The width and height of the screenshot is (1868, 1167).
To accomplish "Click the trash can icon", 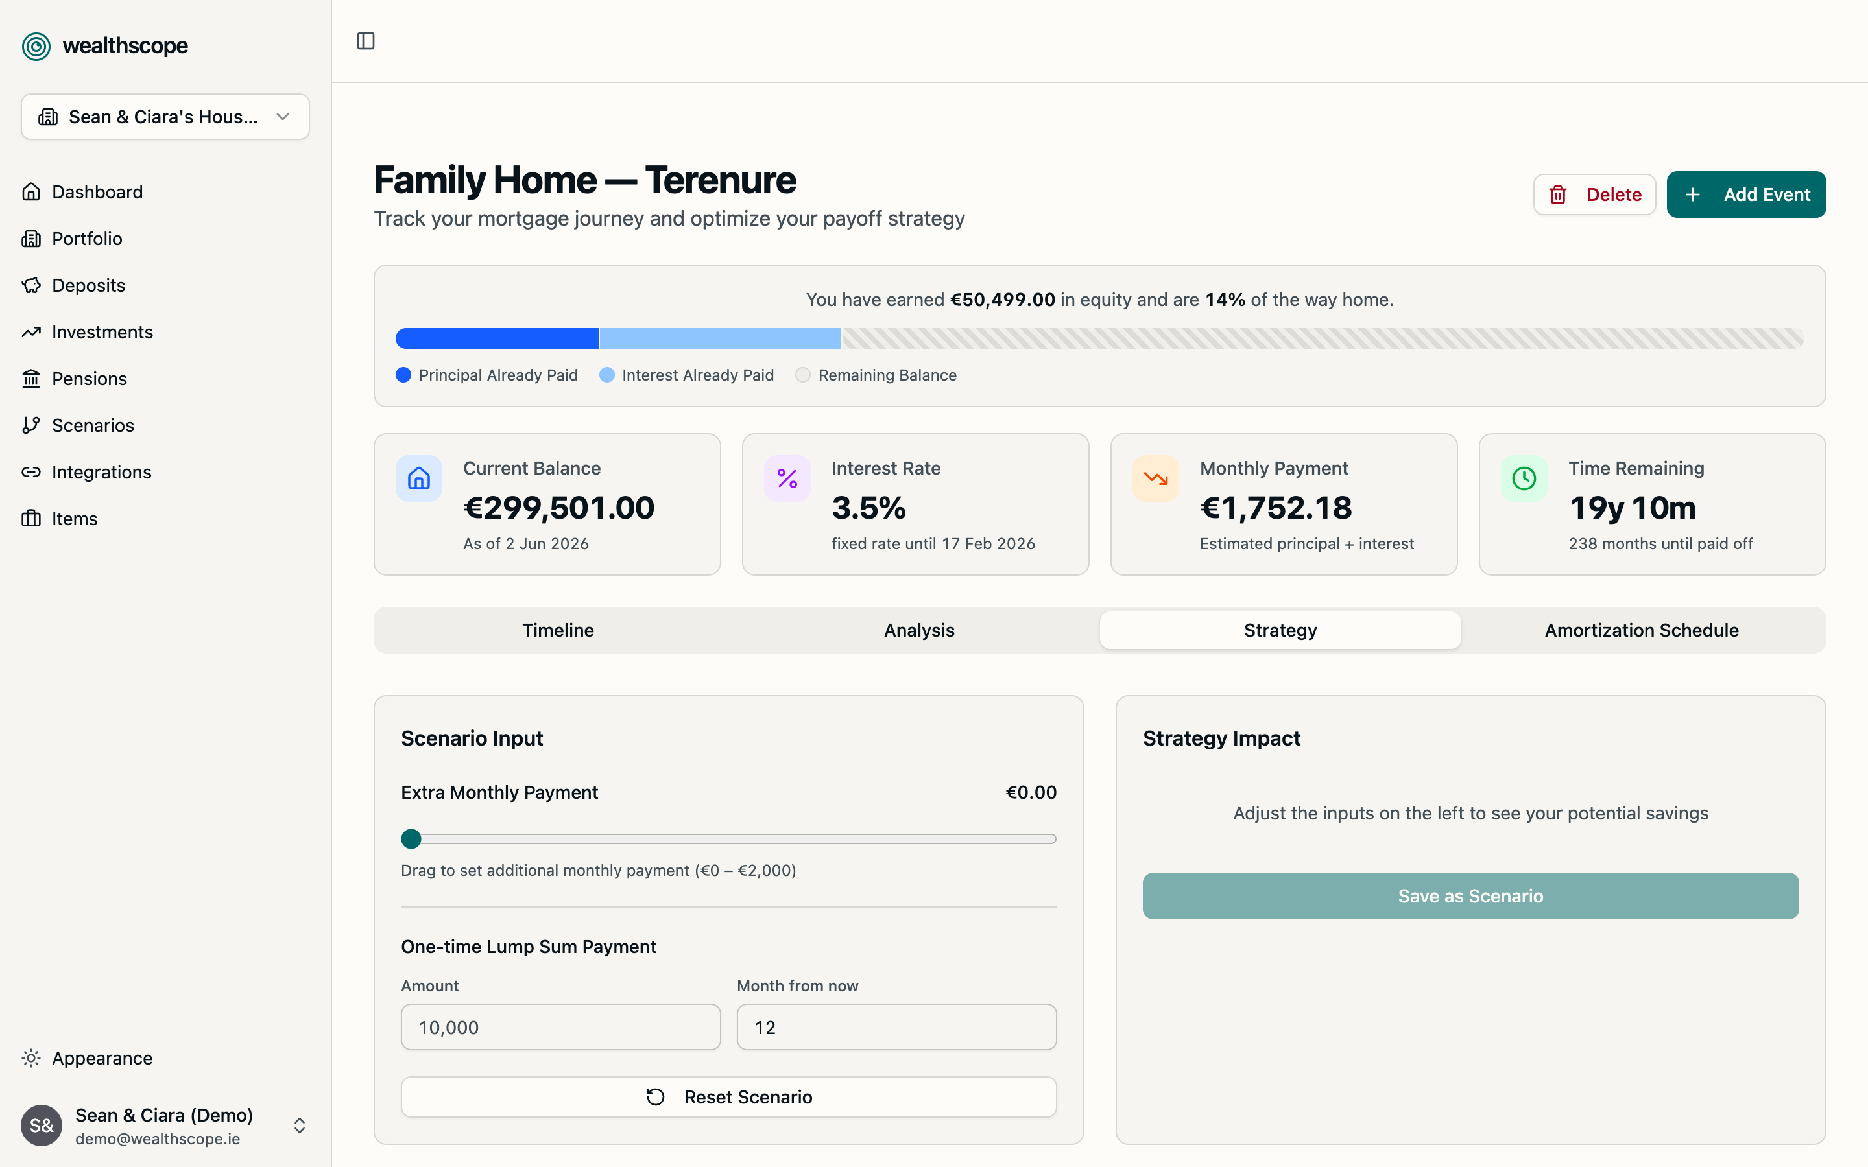I will [x=1558, y=194].
